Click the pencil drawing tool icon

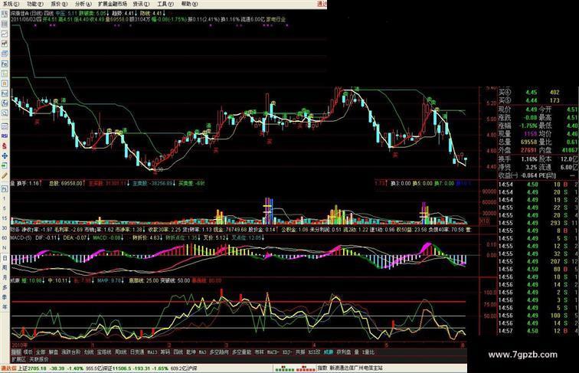(x=5, y=175)
